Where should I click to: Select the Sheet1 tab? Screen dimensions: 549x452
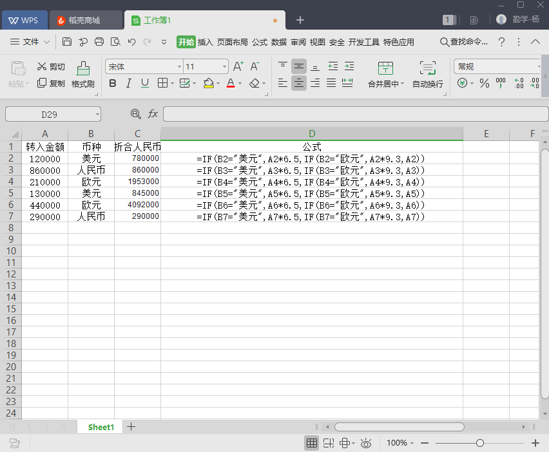click(101, 427)
